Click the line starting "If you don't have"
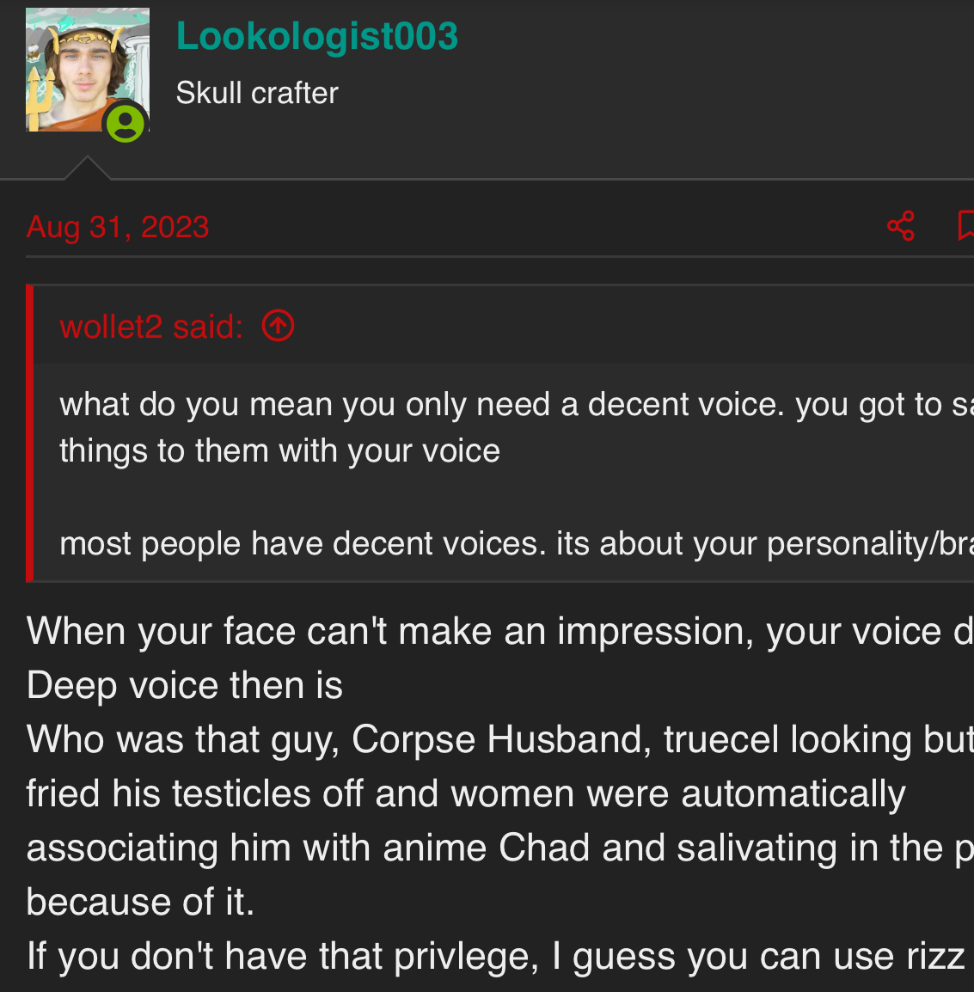The height and width of the screenshot is (992, 974). (495, 956)
